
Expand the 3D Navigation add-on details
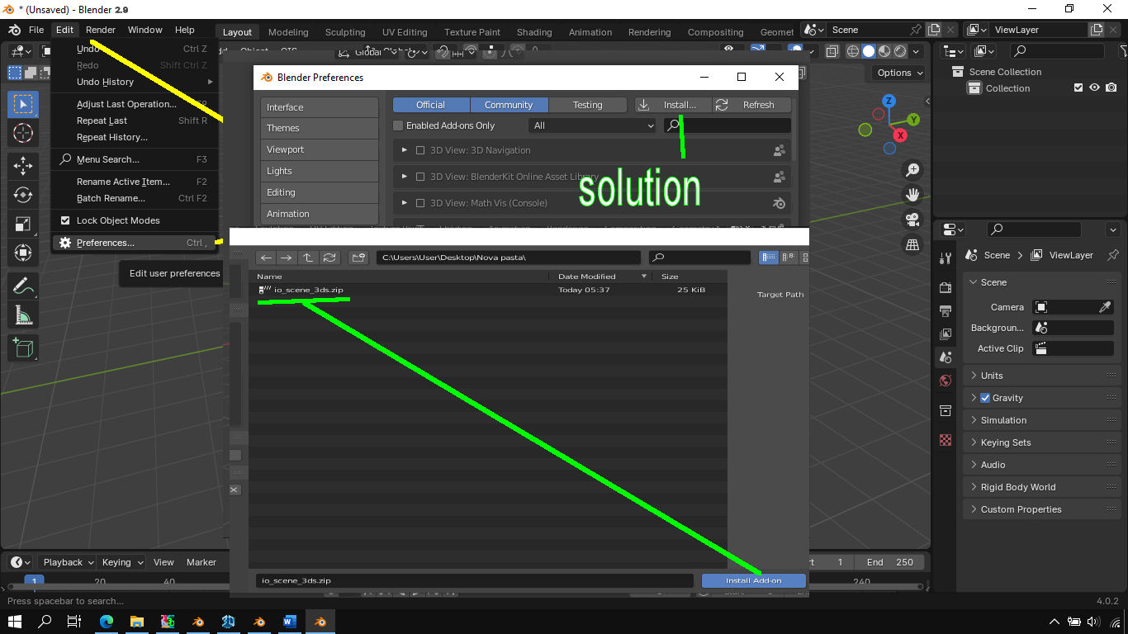click(x=404, y=151)
